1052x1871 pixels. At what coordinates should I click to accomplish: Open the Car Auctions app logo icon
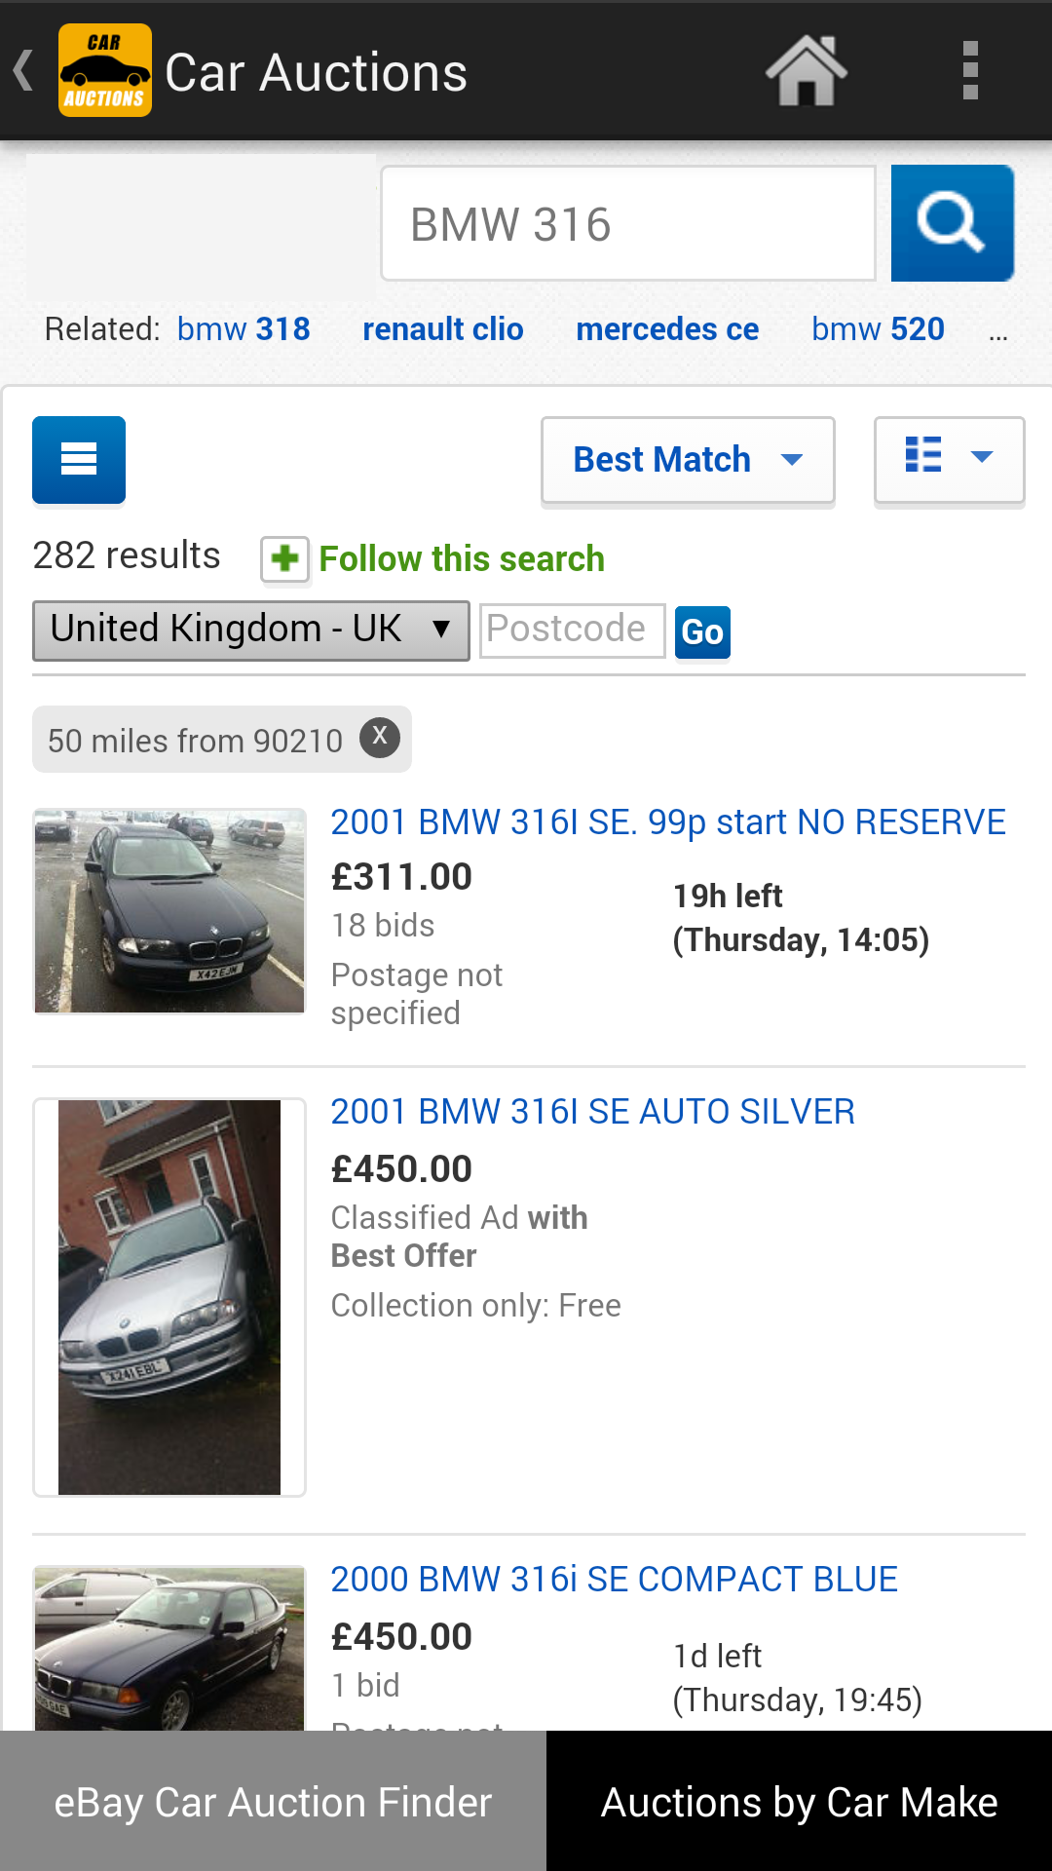click(105, 69)
